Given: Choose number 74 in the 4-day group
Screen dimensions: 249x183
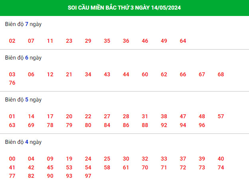Looking at the screenshot, I should point(221,167).
